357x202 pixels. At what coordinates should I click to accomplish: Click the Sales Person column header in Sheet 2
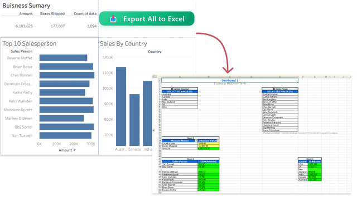pos(180,161)
